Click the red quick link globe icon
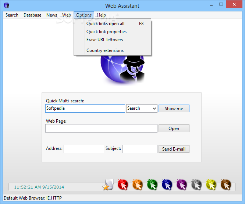Viewport: 245px width, 204px height. 123,184
